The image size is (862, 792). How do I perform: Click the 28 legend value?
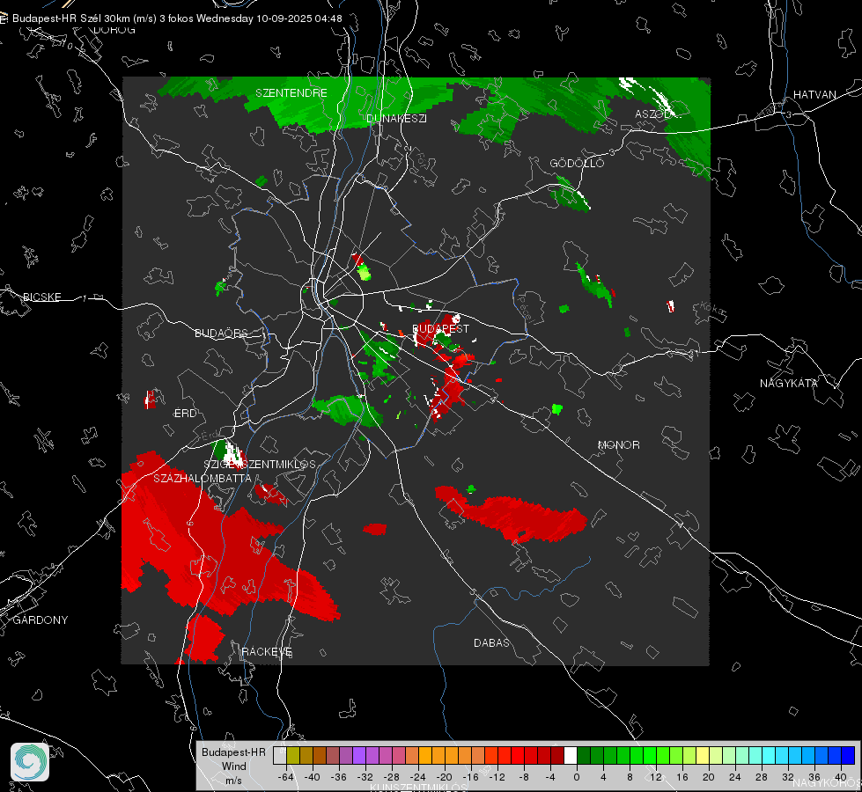coord(762,777)
